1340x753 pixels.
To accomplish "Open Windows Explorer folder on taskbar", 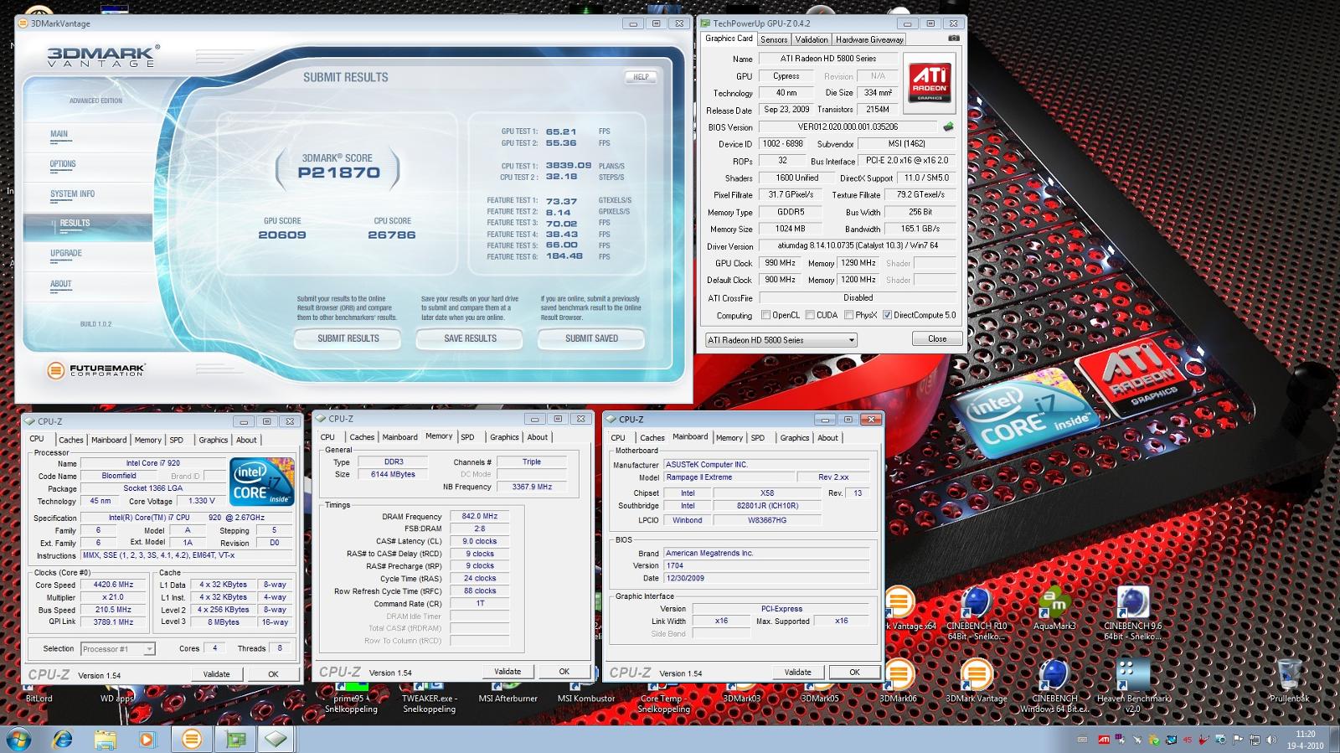I will tap(105, 739).
